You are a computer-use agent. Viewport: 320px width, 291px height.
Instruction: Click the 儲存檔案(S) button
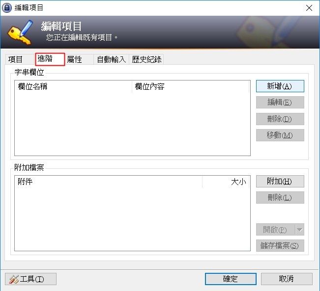point(280,245)
